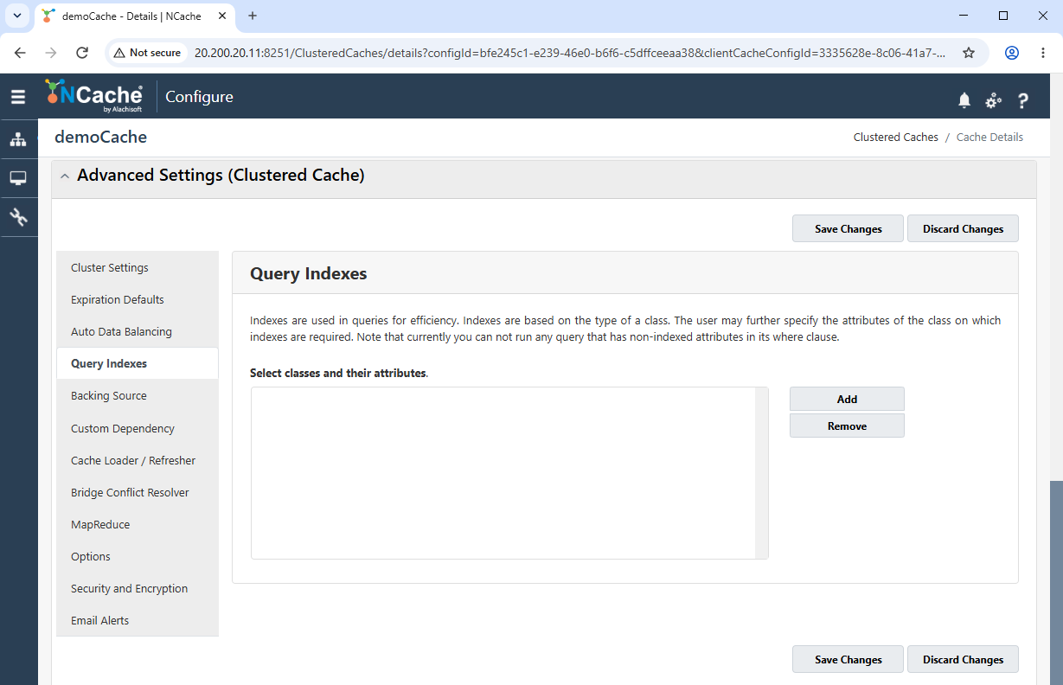Click the Query Indexes panel heading

(x=309, y=274)
